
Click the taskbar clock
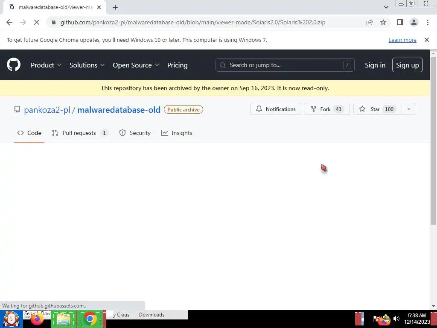417,319
